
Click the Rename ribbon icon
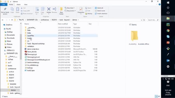(x=54, y=9)
